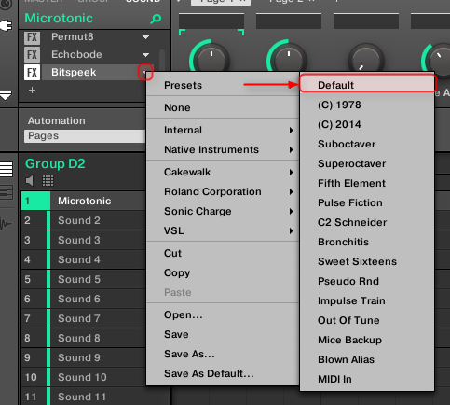Select Sound 6 in the list
This screenshot has width=450, height=405.
(83, 299)
